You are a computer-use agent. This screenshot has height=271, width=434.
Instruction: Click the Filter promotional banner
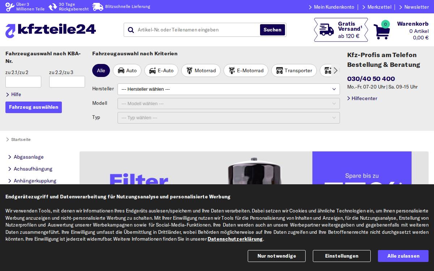(254, 168)
